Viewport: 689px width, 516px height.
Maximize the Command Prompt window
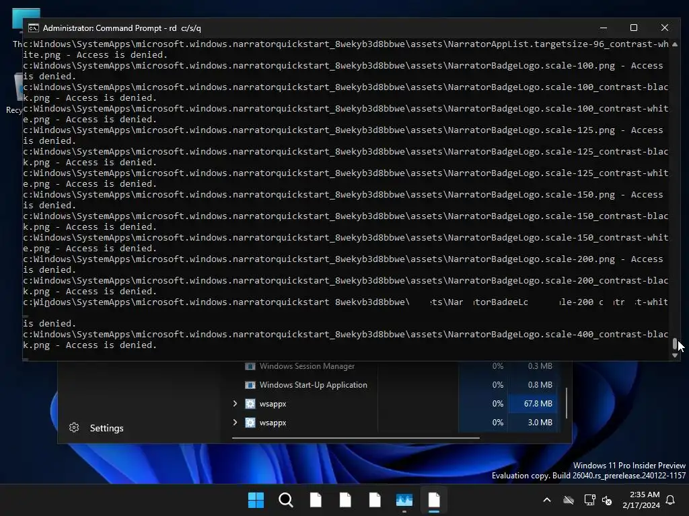[x=634, y=28]
